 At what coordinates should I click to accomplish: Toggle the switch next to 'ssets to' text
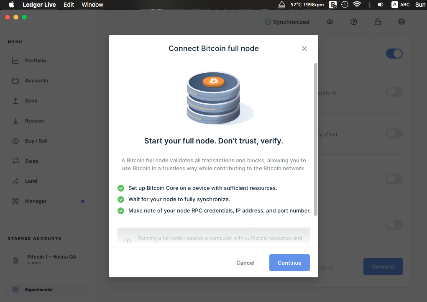coord(394,92)
